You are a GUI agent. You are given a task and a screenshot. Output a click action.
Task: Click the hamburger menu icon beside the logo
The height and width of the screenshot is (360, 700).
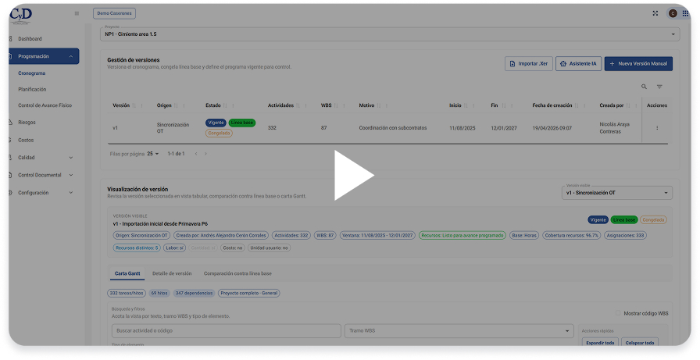coord(77,13)
